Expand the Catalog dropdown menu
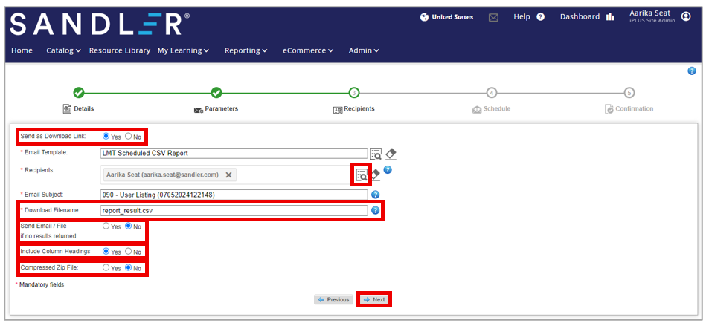The height and width of the screenshot is (326, 706). coord(63,50)
